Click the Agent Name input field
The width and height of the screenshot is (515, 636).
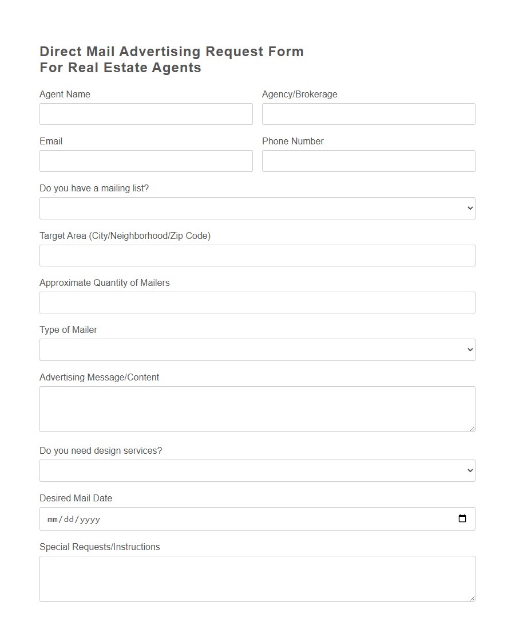click(146, 113)
